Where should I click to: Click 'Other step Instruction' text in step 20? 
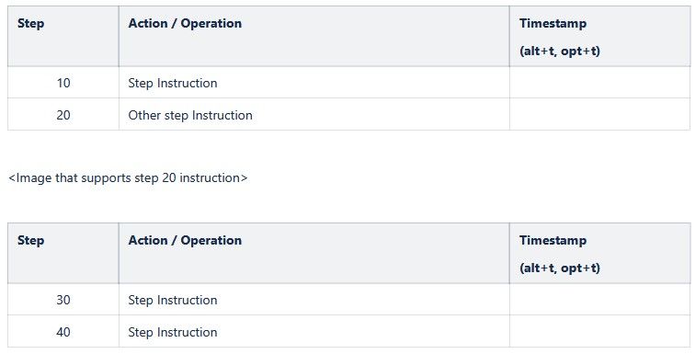coord(190,115)
